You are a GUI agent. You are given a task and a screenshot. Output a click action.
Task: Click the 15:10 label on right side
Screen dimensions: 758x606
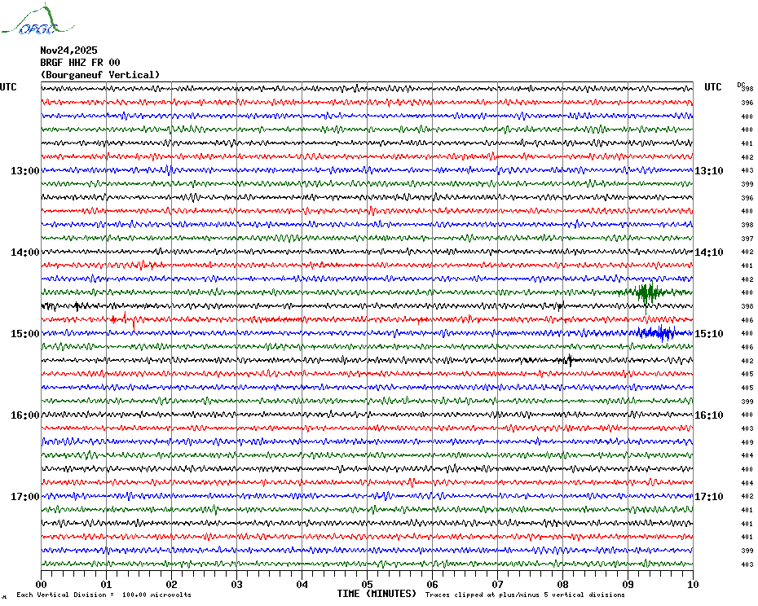(707, 334)
